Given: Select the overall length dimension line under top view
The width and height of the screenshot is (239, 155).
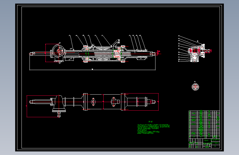Looking at the screenshot, I should tap(92, 70).
